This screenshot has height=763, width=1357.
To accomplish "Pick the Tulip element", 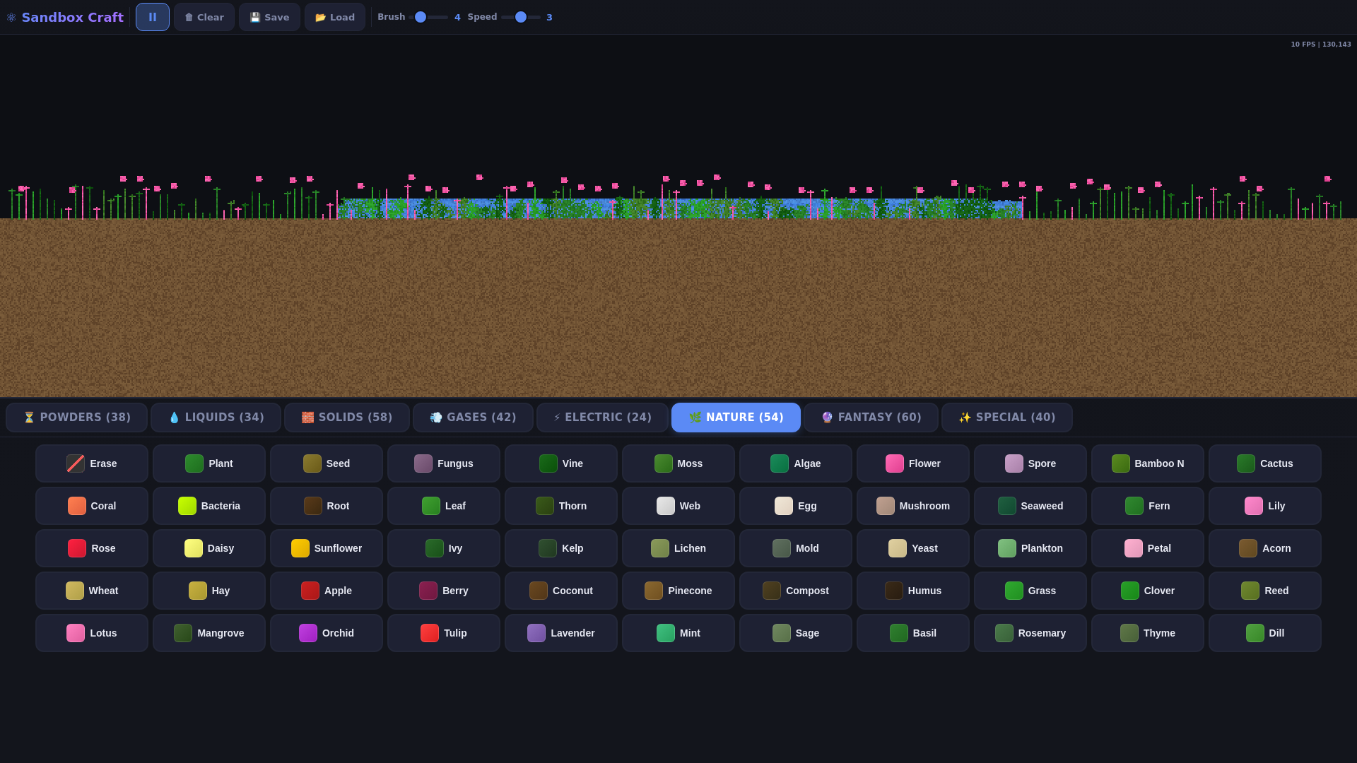I will [444, 633].
